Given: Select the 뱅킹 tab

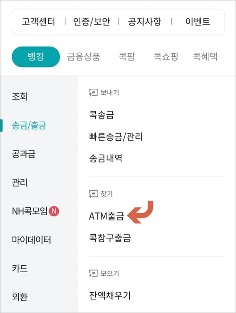Looking at the screenshot, I should (36, 57).
